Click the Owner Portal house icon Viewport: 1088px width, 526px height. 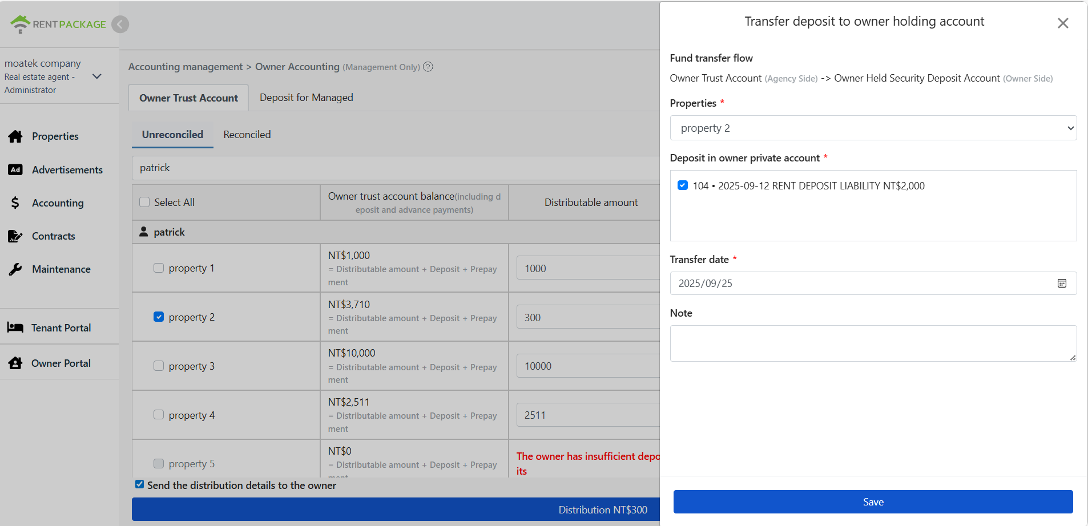15,363
